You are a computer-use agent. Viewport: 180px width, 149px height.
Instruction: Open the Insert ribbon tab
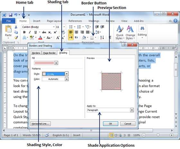coord(37,21)
